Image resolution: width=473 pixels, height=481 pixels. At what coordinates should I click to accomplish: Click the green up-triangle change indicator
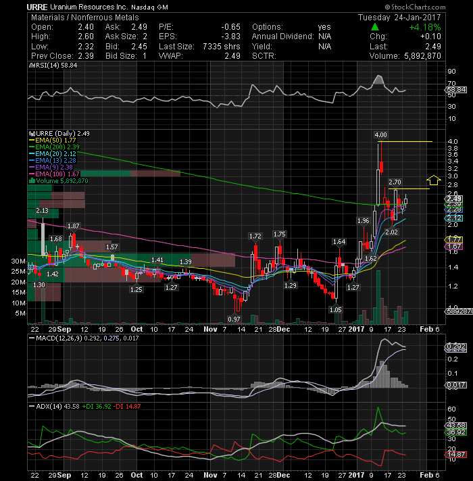tap(375, 27)
